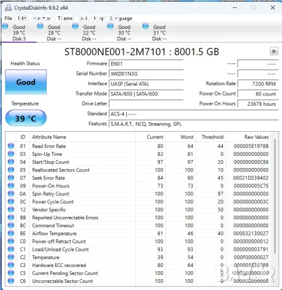
Task: Click the Attribute Name column header
Action: pyautogui.click(x=83, y=137)
